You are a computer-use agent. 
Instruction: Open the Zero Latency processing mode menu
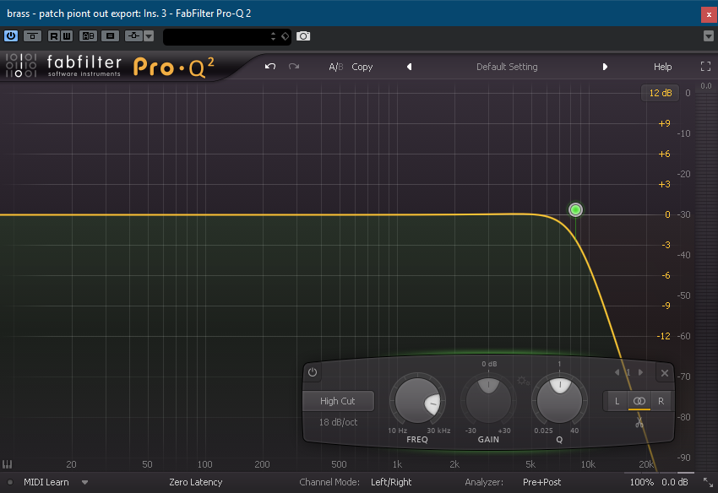point(195,482)
